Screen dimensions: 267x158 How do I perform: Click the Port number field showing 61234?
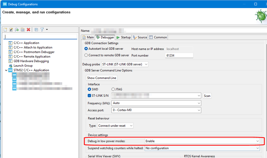click(179, 56)
